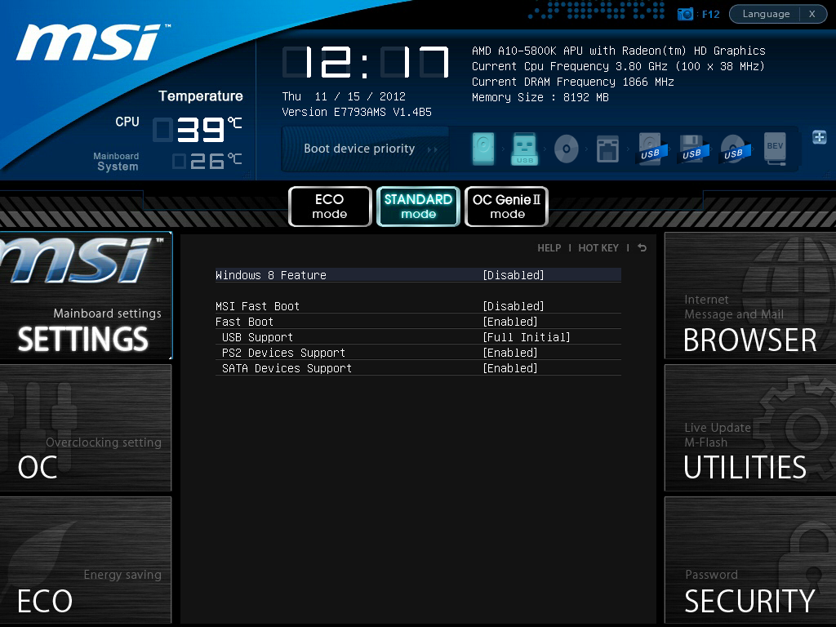Click CPU temperature 39°C readout
This screenshot has height=627, width=836.
point(198,130)
